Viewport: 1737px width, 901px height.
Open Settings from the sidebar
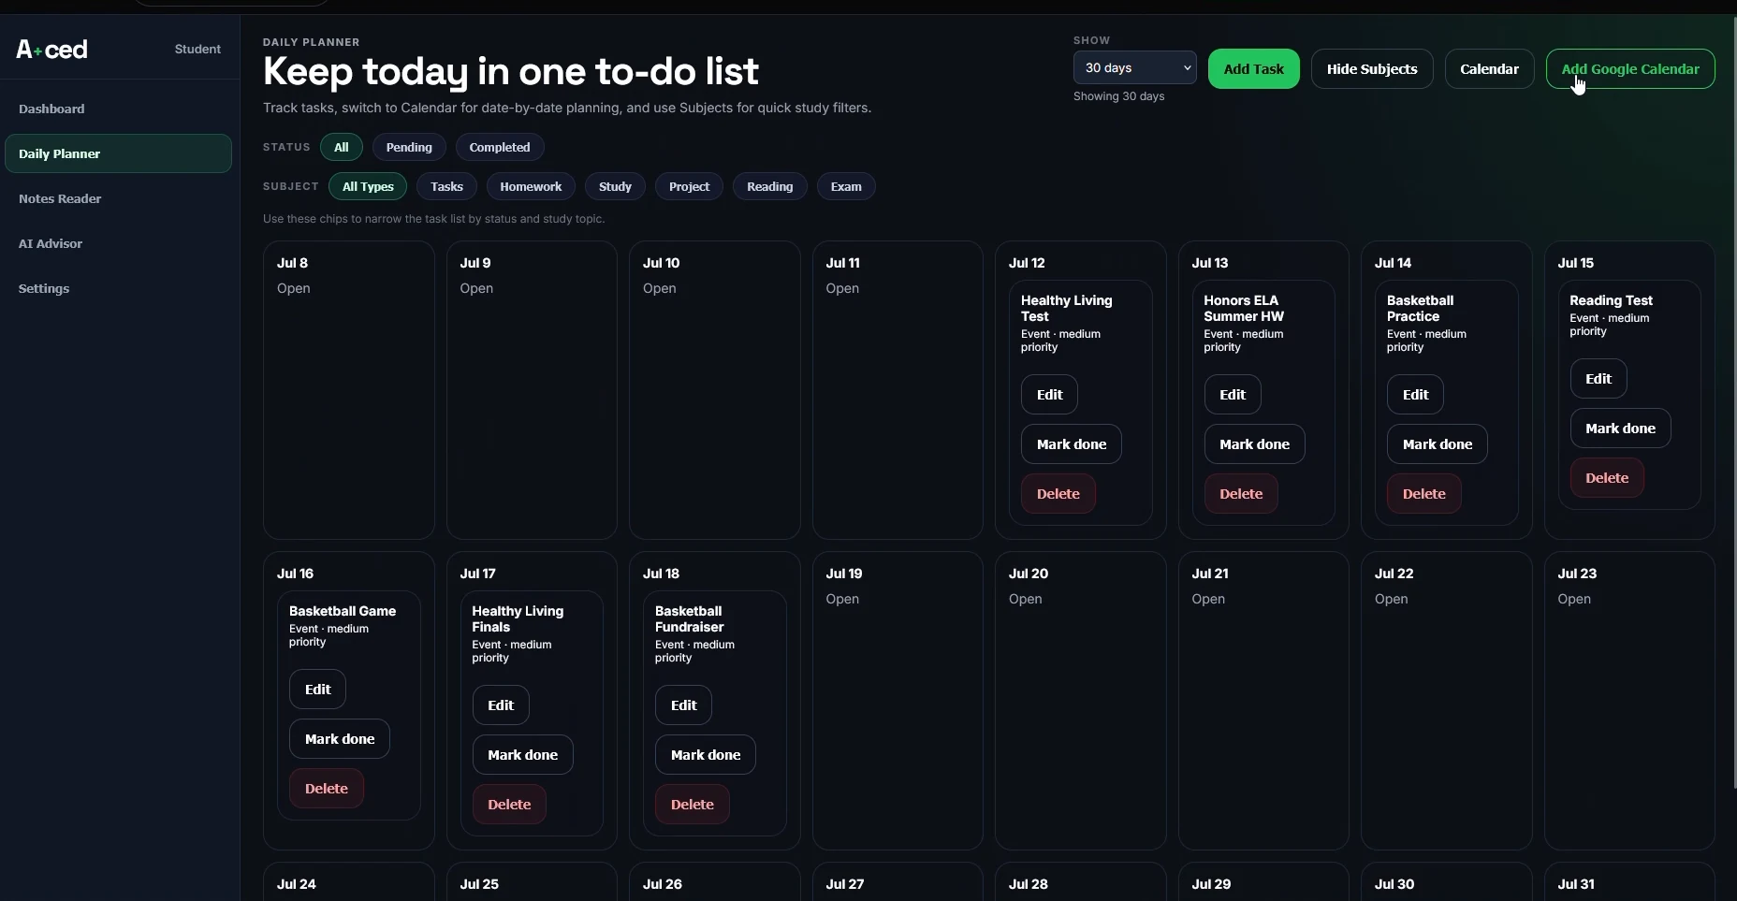(44, 288)
